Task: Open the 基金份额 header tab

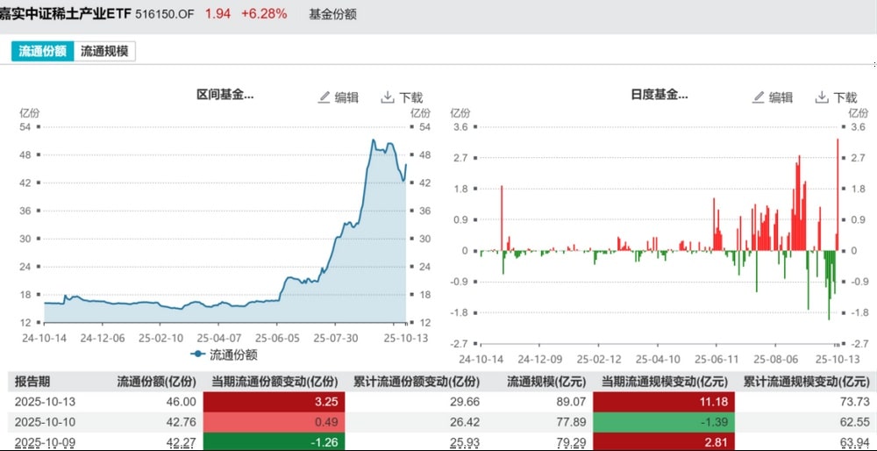Action: click(332, 14)
